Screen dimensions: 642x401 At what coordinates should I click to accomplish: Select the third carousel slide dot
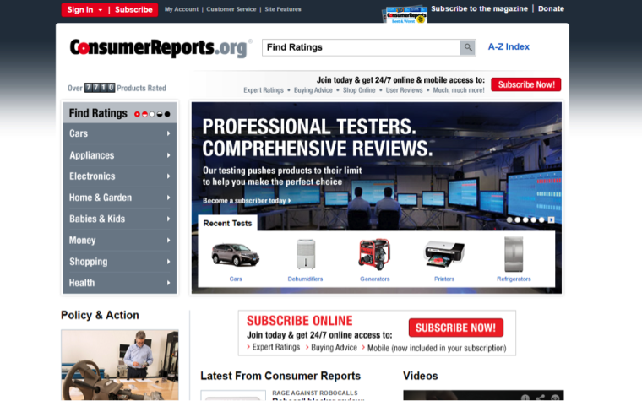pos(525,219)
